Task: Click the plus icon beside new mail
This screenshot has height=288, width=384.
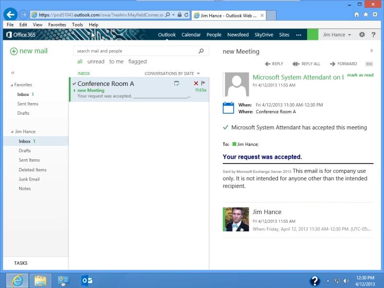Action: click(x=14, y=51)
